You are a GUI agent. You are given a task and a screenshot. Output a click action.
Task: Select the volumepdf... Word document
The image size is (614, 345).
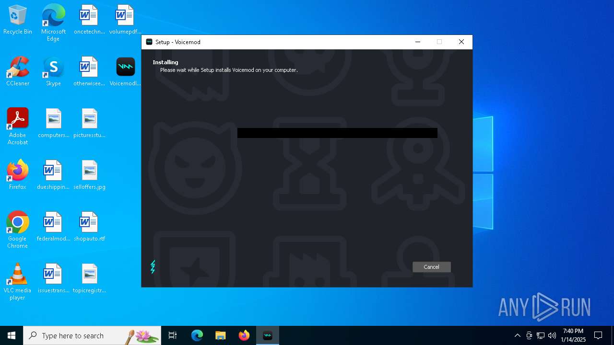pyautogui.click(x=125, y=20)
